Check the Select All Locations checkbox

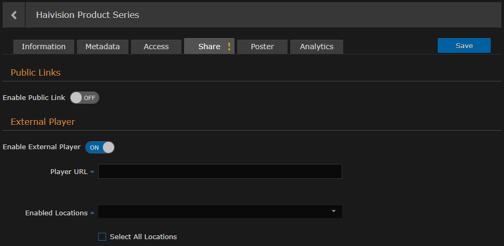(102, 237)
